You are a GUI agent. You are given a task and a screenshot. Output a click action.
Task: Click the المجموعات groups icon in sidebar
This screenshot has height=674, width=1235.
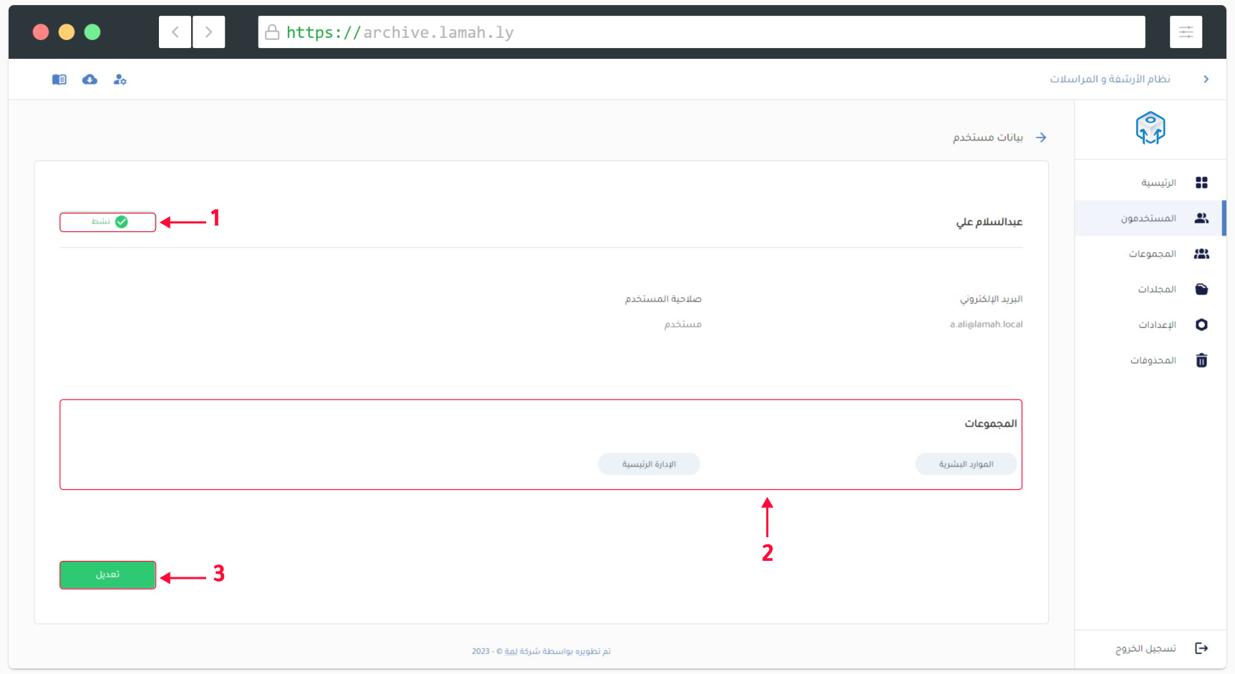[x=1201, y=254]
